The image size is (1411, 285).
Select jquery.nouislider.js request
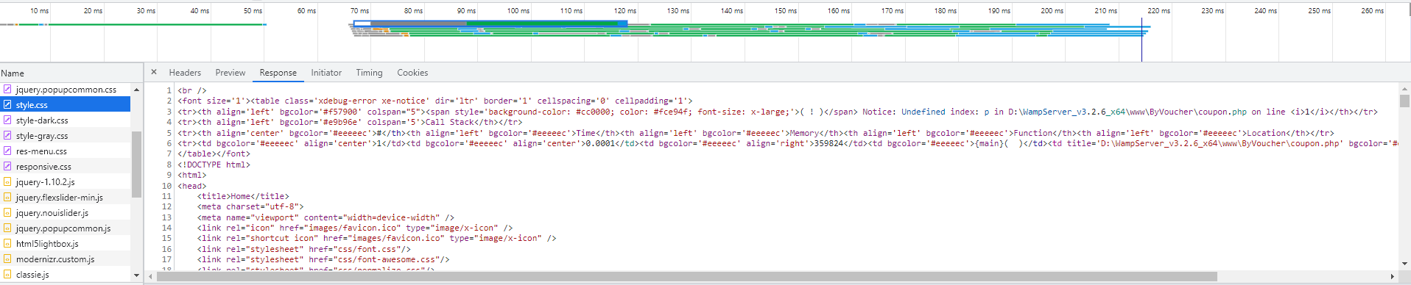[x=65, y=213]
